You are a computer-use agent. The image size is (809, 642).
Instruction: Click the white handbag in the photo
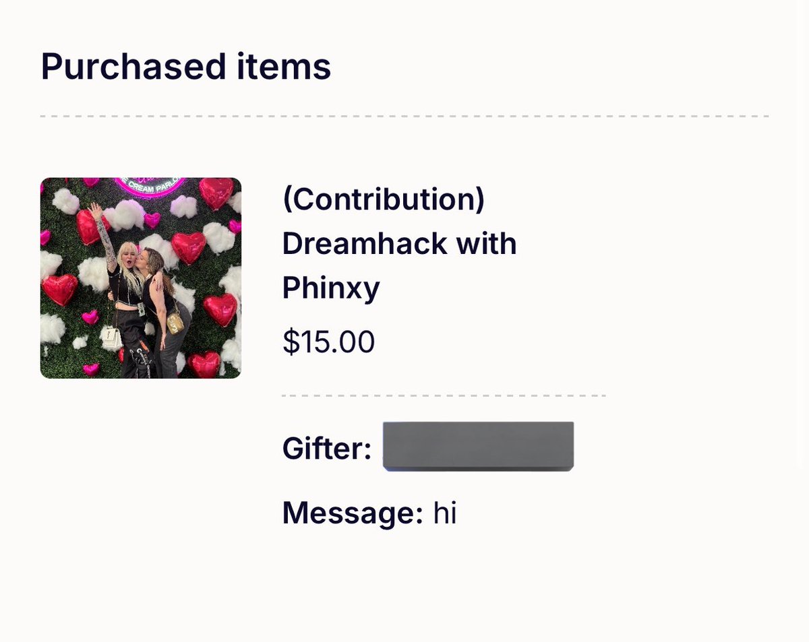coord(111,338)
